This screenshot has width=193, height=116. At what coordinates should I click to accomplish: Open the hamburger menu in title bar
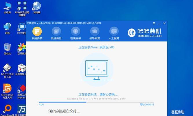[154, 23]
